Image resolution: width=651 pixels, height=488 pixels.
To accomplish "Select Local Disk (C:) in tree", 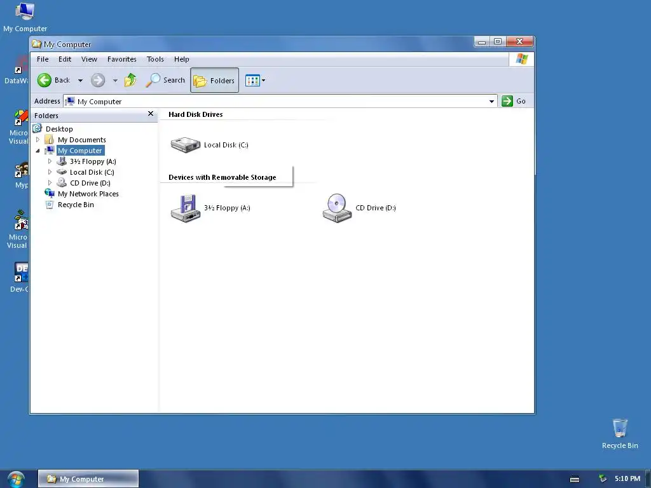I will point(92,172).
